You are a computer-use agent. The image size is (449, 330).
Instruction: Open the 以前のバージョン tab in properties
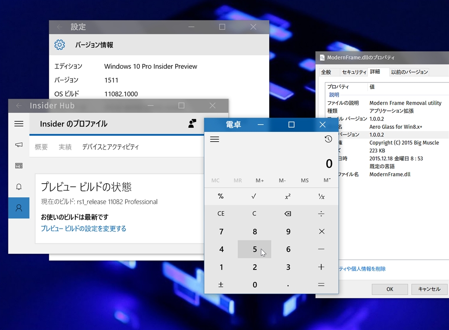(410, 72)
